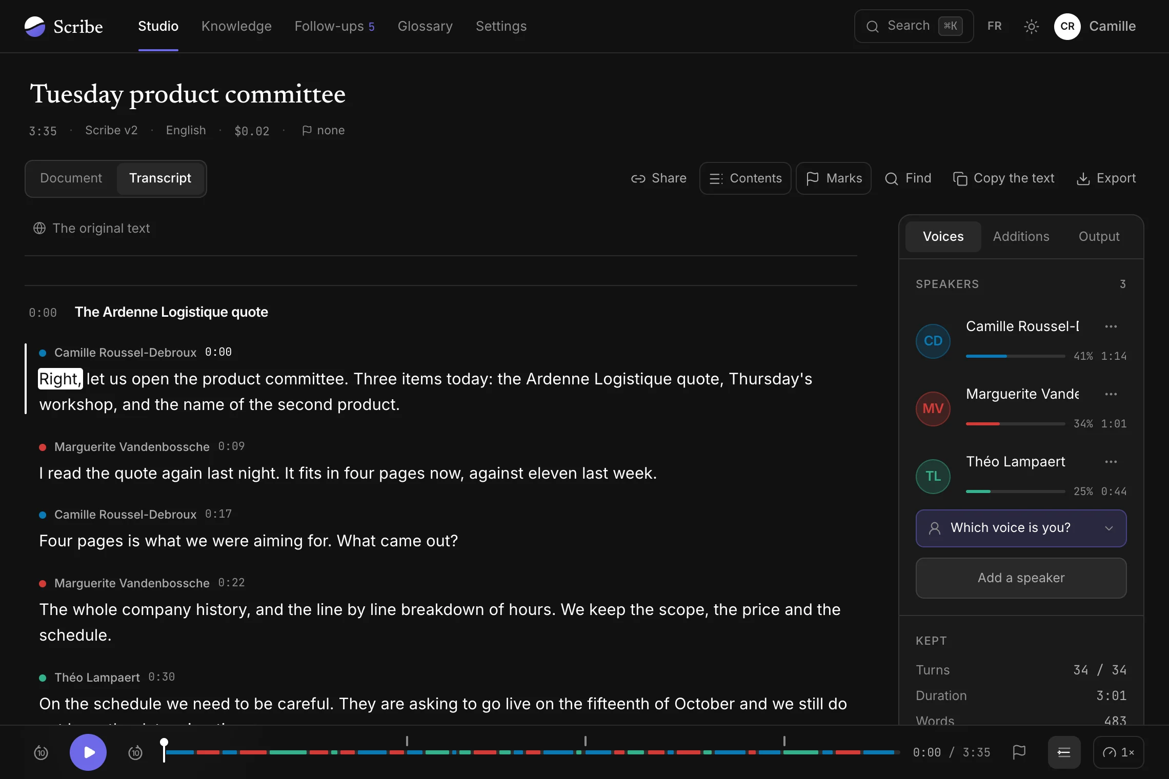Open the Settings page
Screen dimensions: 1169x779
[x=501, y=26]
